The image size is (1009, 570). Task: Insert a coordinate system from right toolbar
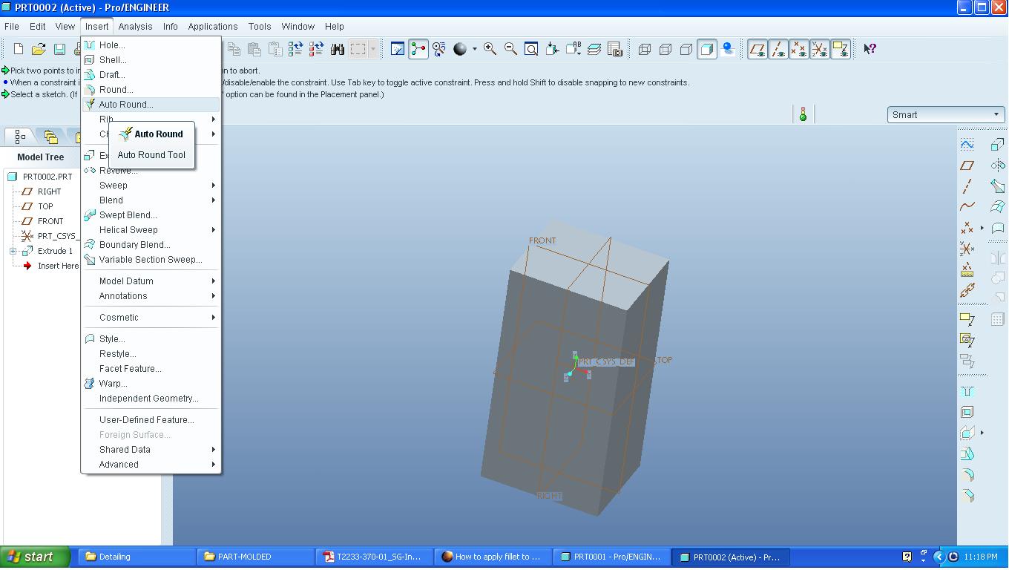[x=967, y=249]
